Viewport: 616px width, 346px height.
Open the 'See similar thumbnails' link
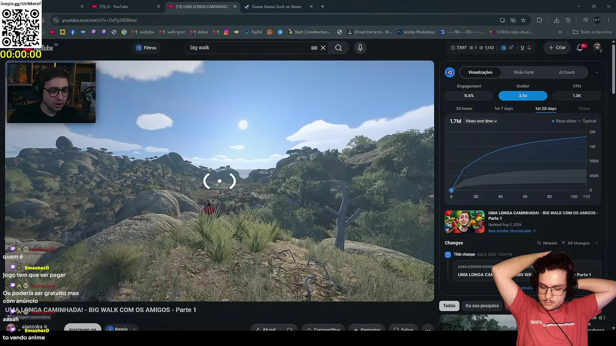click(x=512, y=231)
